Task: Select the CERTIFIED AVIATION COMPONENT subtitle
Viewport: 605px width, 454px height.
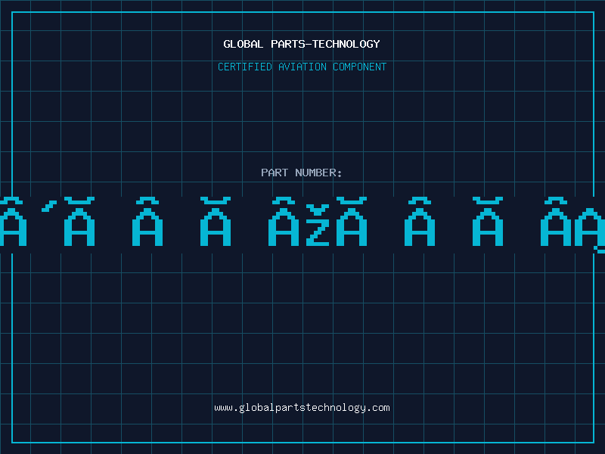Action: tap(302, 67)
